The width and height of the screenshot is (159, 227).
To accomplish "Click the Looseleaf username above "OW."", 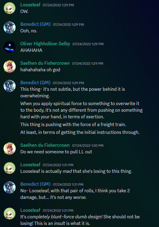I will (x=30, y=4).
